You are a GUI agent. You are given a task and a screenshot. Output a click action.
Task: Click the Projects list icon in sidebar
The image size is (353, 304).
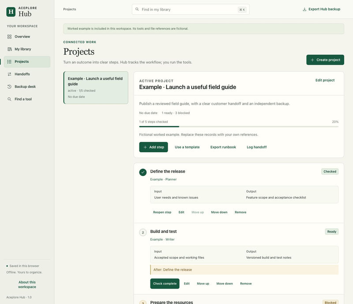point(9,61)
